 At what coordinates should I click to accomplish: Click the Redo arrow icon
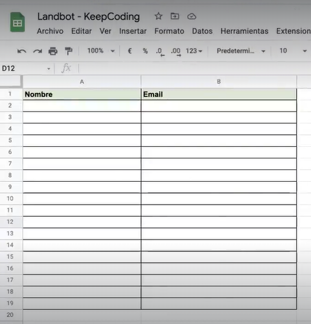click(x=38, y=51)
